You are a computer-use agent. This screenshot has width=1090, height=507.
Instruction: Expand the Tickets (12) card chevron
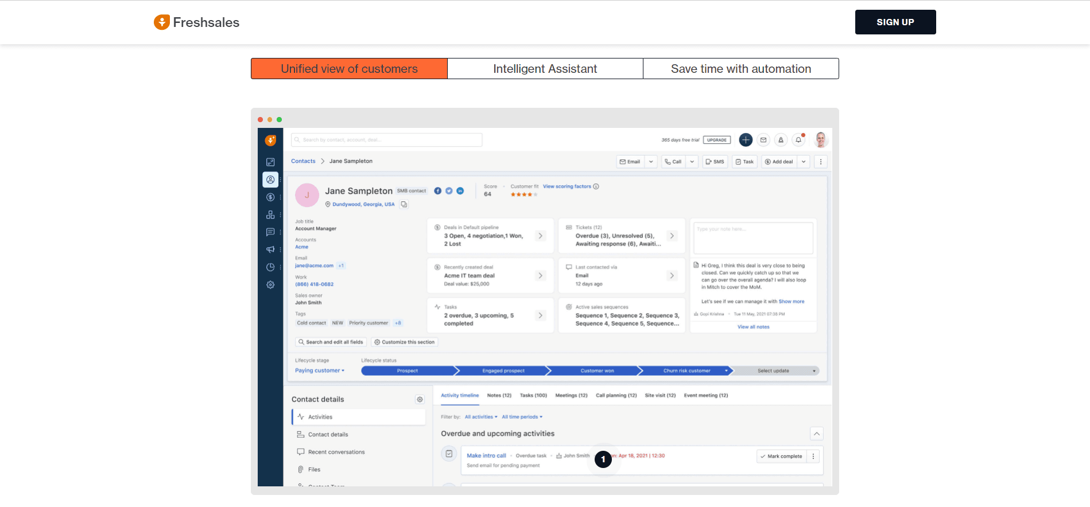pyautogui.click(x=672, y=236)
